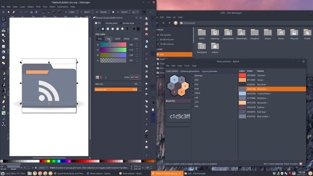Open the Filters menu in Inkscape
The image size is (313, 176).
click(52, 7)
